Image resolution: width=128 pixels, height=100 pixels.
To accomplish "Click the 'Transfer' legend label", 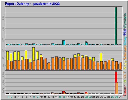I will coord(125,90).
